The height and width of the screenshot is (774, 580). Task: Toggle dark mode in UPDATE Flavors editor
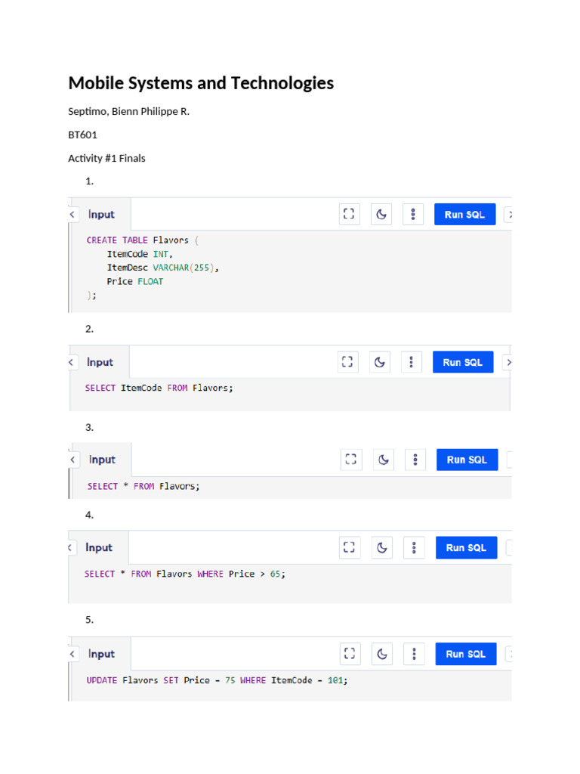(381, 654)
